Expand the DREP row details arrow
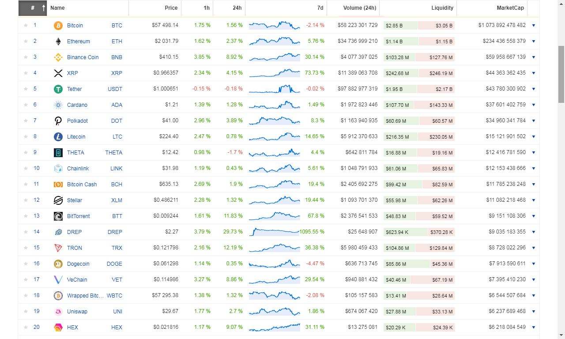 click(533, 232)
